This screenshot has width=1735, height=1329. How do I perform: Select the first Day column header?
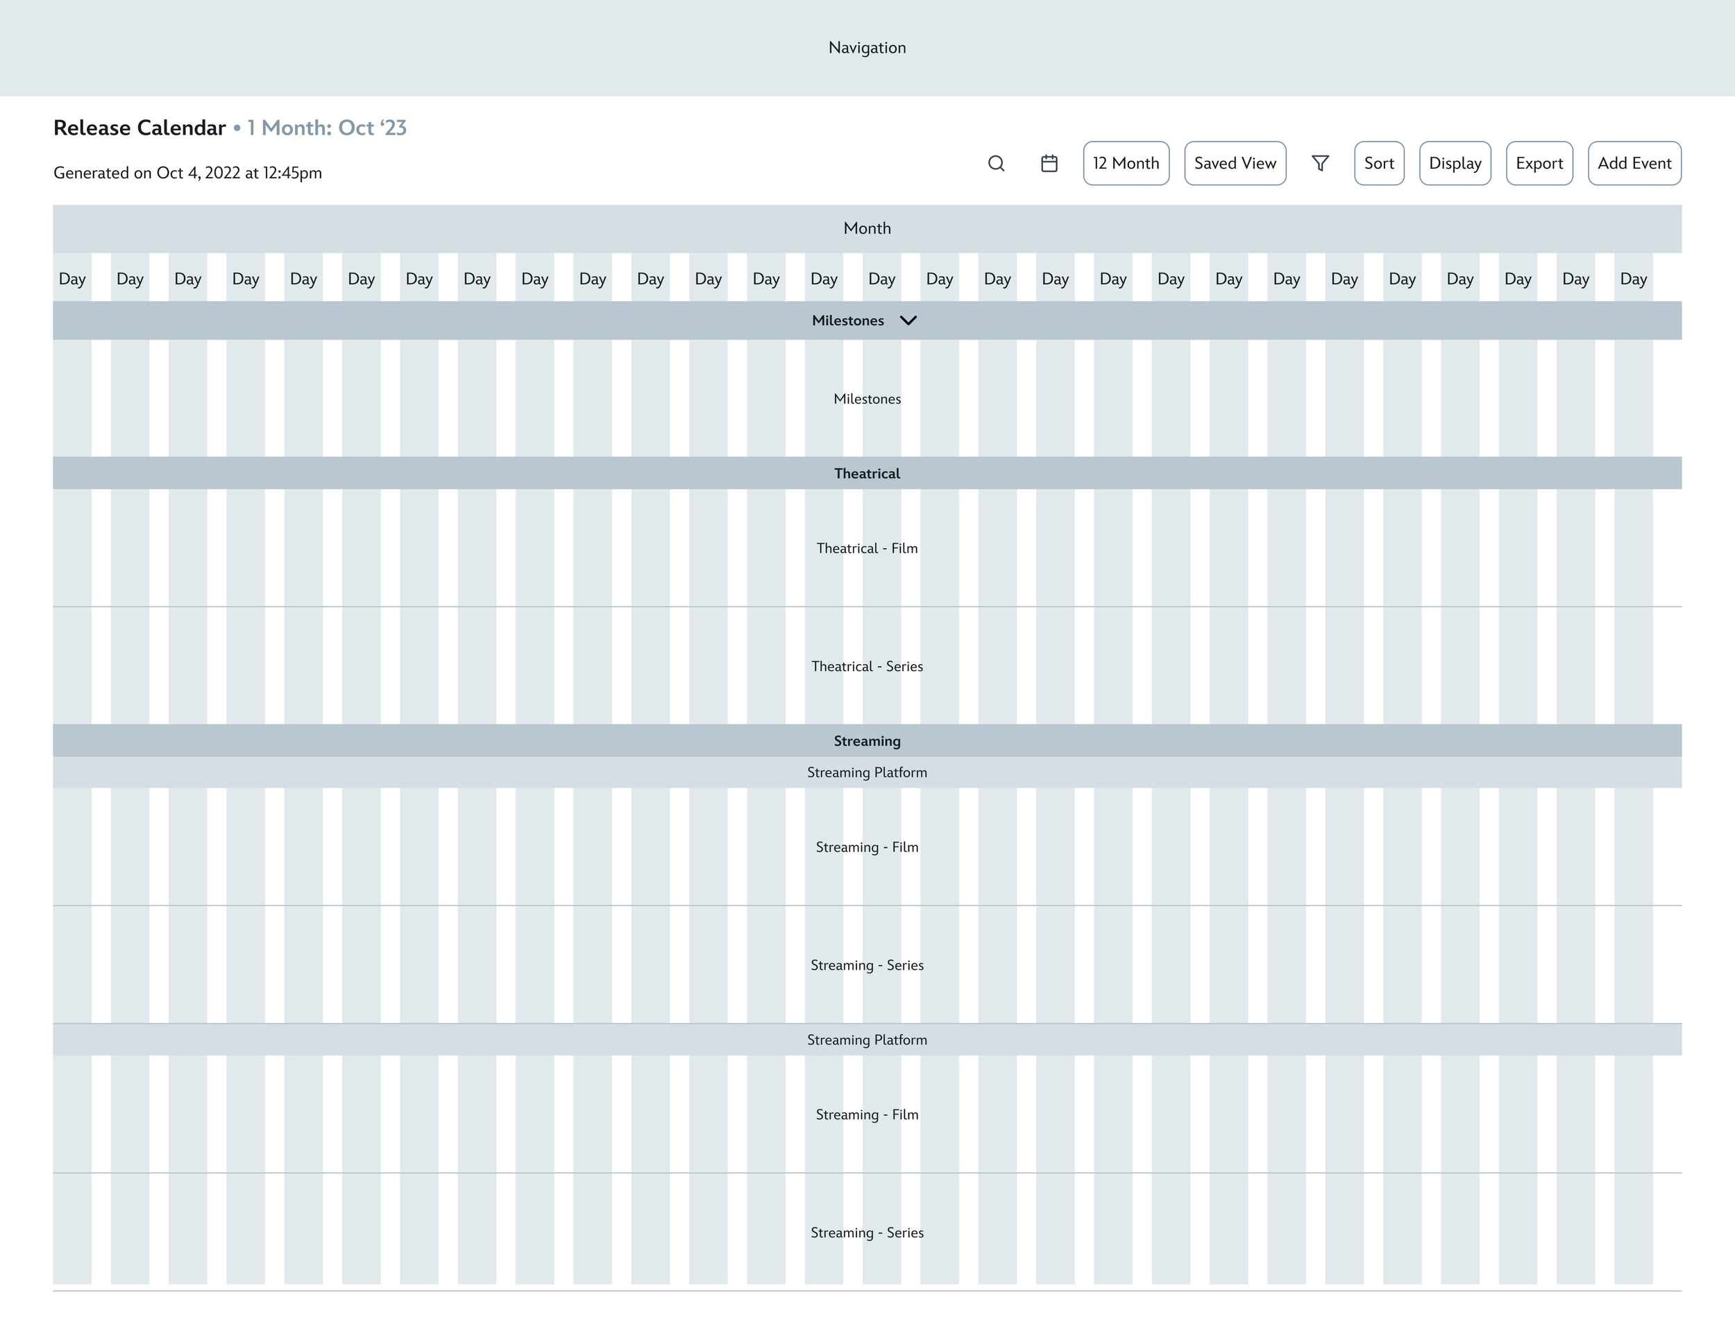[72, 278]
